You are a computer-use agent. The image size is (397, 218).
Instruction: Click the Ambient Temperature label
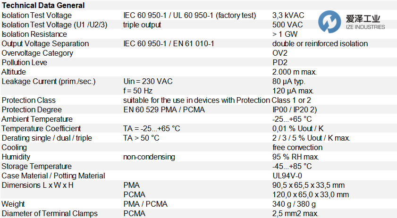click(x=37, y=119)
